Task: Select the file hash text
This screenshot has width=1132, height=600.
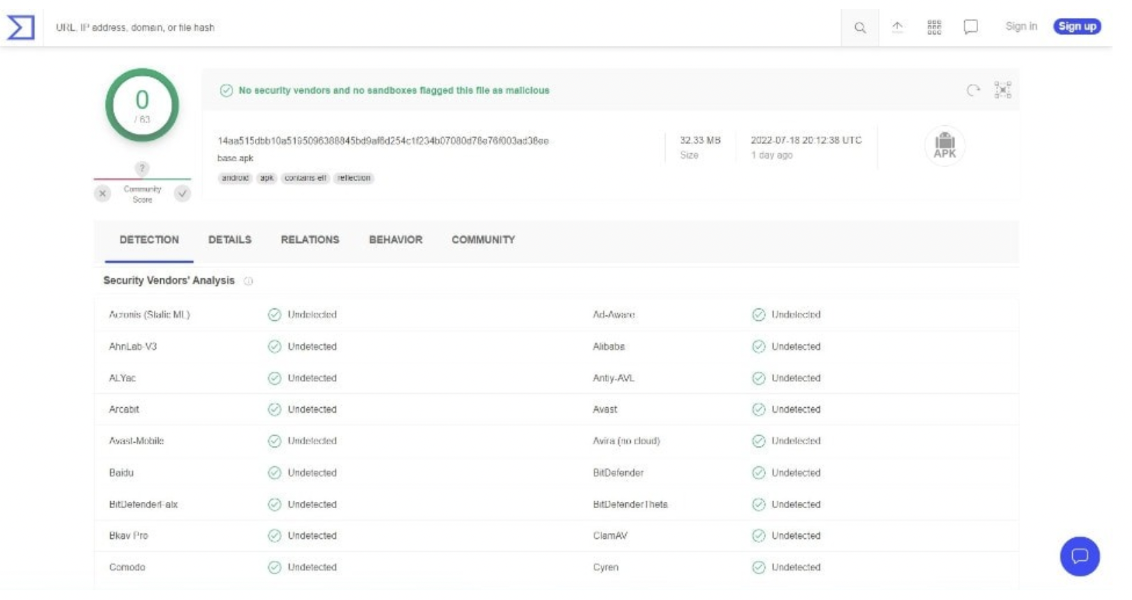Action: click(x=383, y=141)
